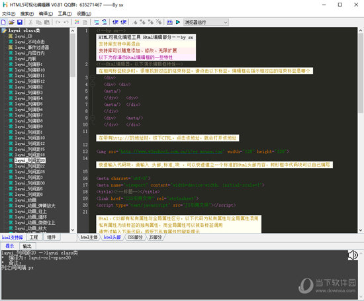
Task: Select highlighted layui_列间距20 tree item
Action: coord(30,160)
